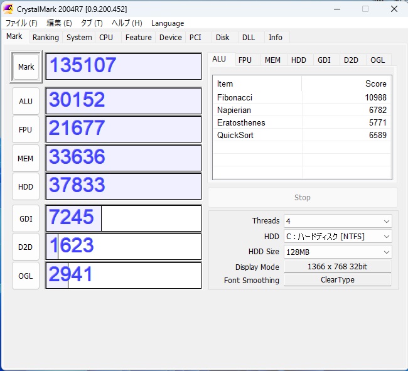Open the ファイル (F) menu
This screenshot has height=371, width=408.
tap(21, 23)
